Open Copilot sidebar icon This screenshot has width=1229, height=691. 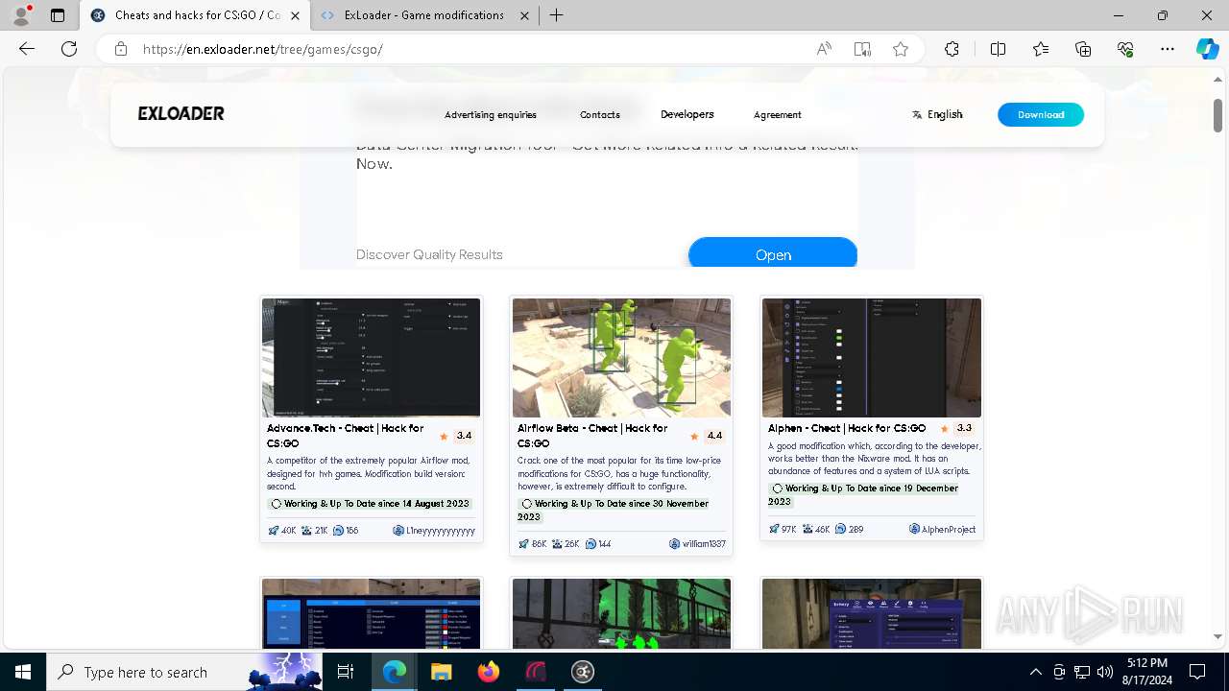click(x=1207, y=49)
